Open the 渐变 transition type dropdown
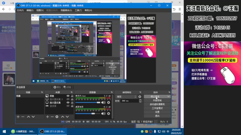241x135 pixels. (126, 97)
